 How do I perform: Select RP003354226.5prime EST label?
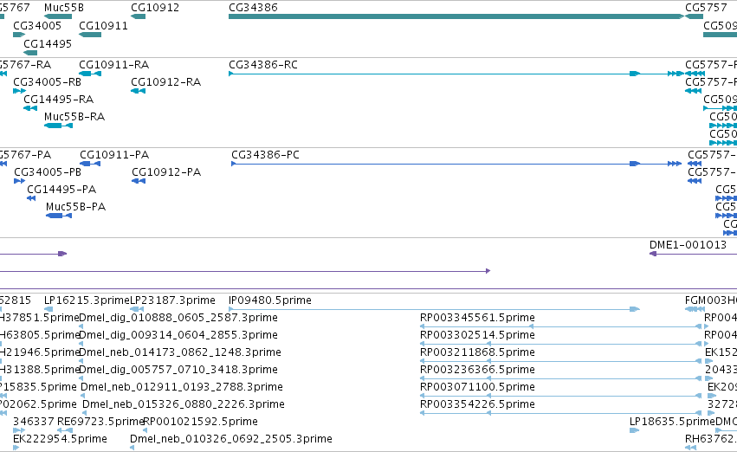coord(477,404)
